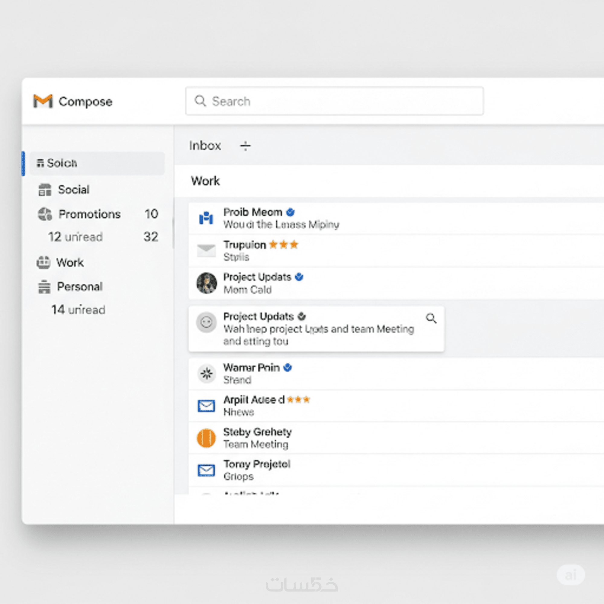This screenshot has width=604, height=604.
Task: Toggle the orange stars on Trupuion email
Action: tap(284, 245)
